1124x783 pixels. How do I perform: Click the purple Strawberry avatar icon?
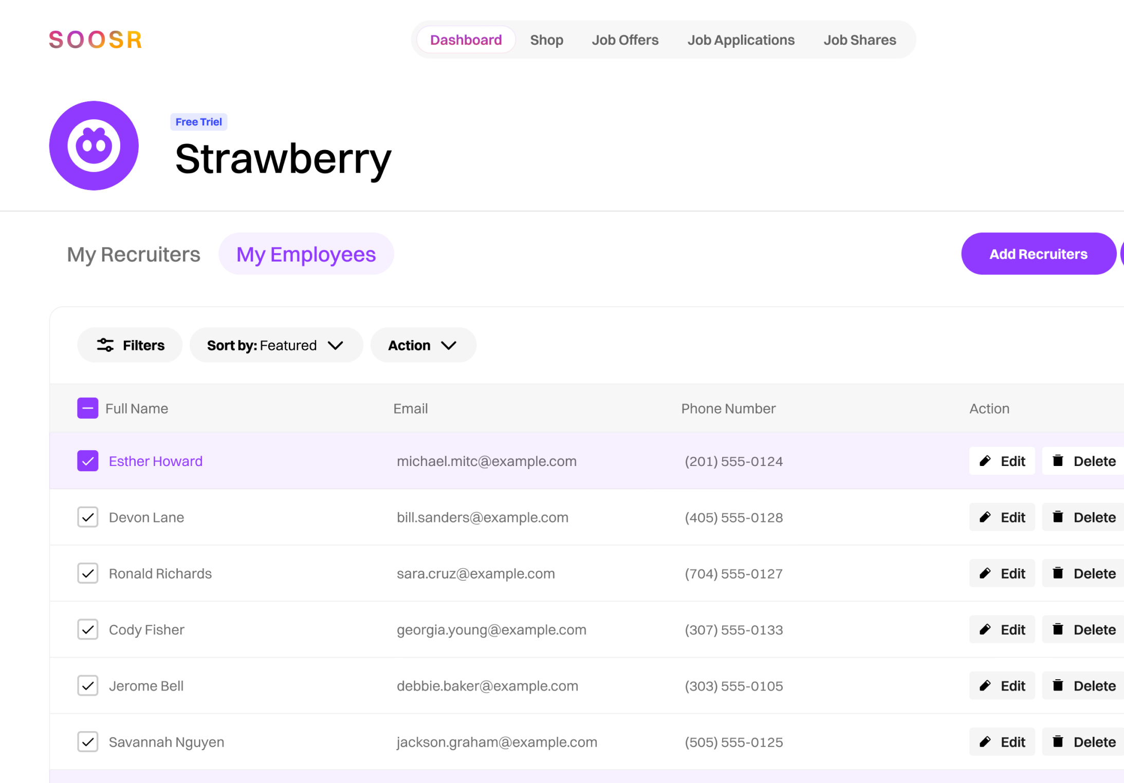pyautogui.click(x=94, y=145)
